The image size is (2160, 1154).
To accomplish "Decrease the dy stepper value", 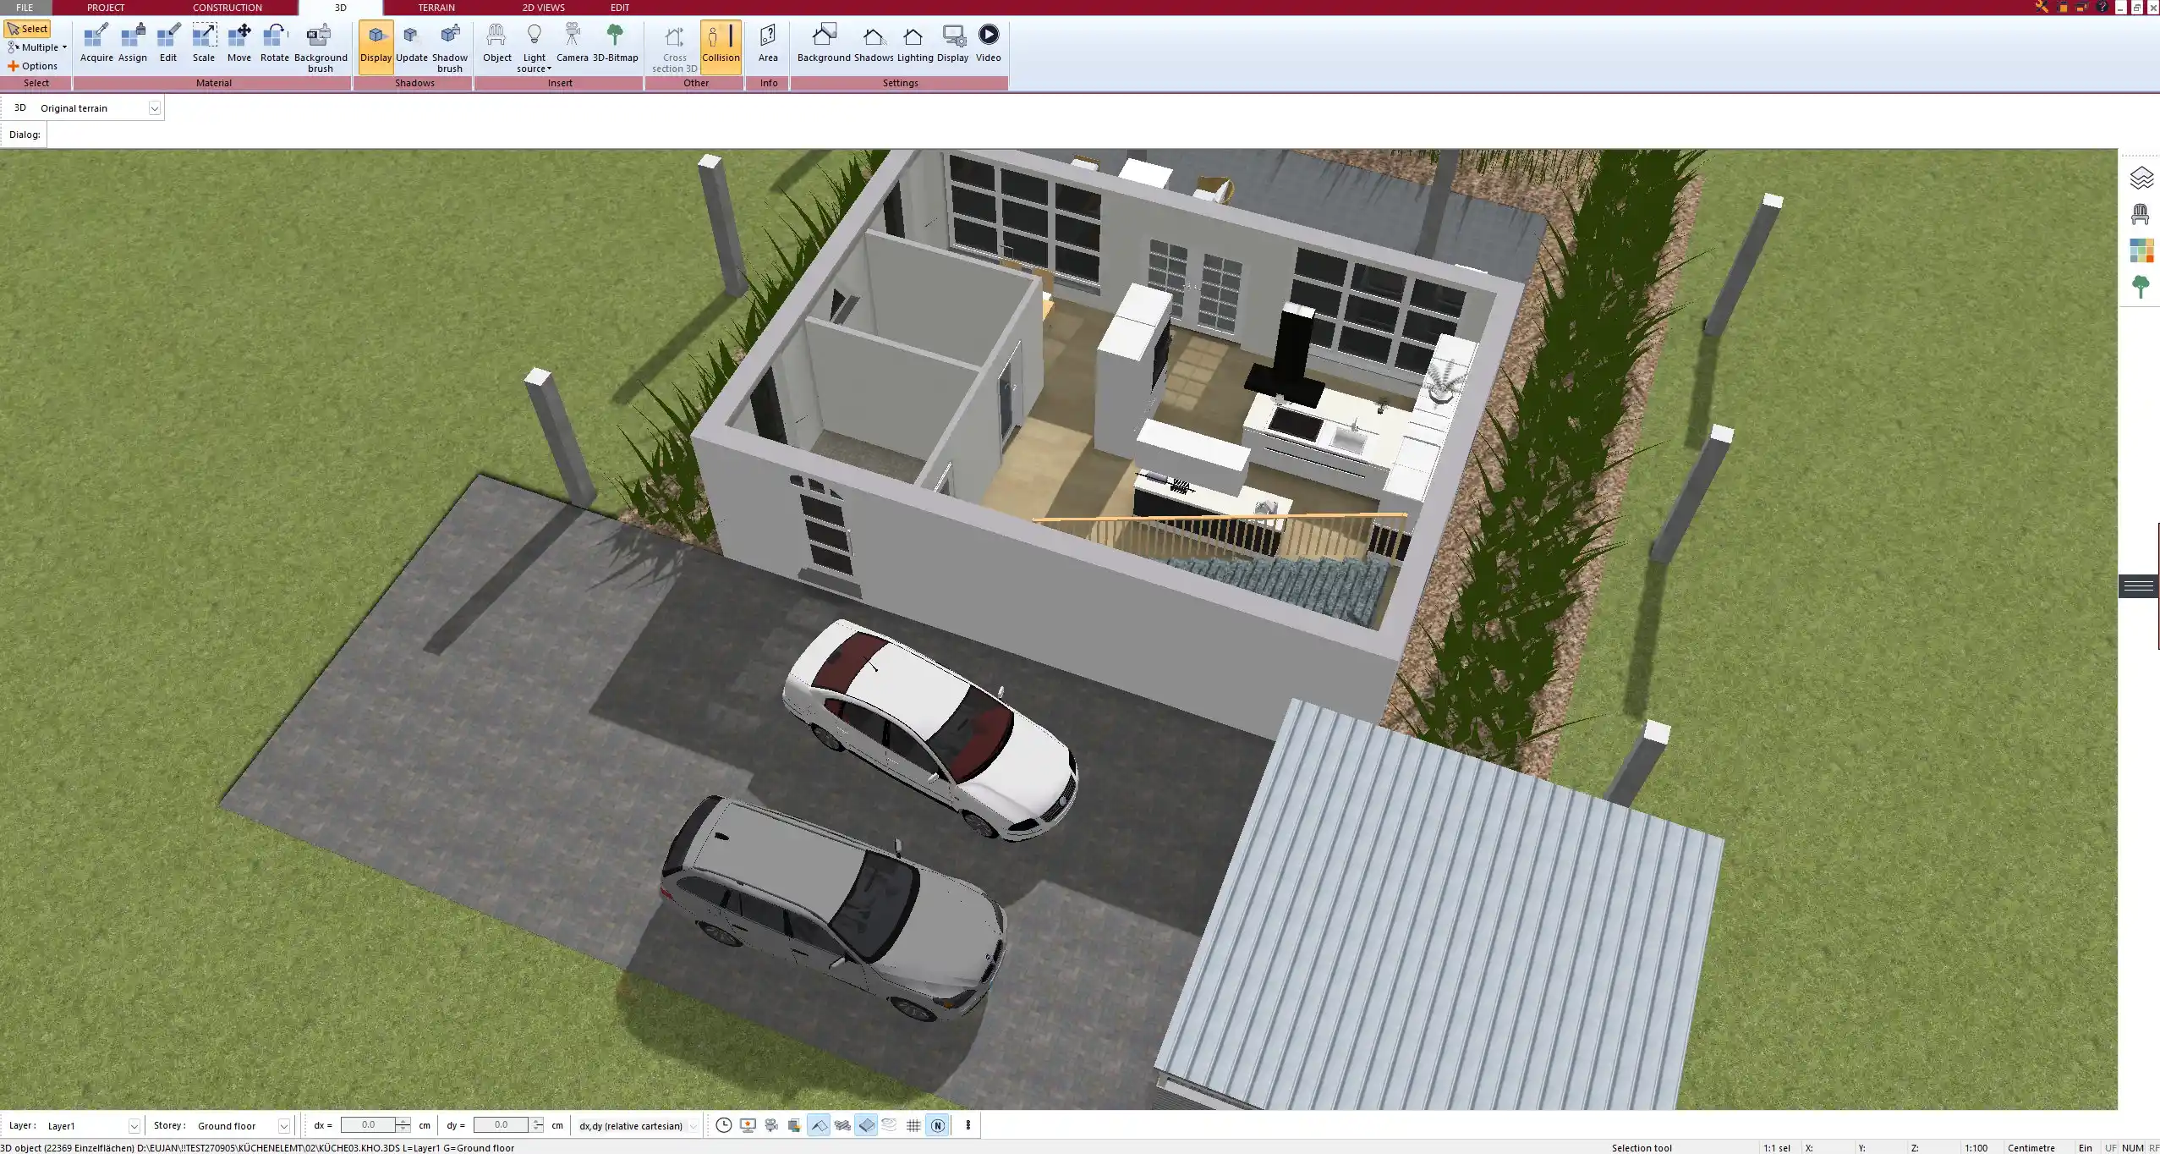I will (x=537, y=1129).
